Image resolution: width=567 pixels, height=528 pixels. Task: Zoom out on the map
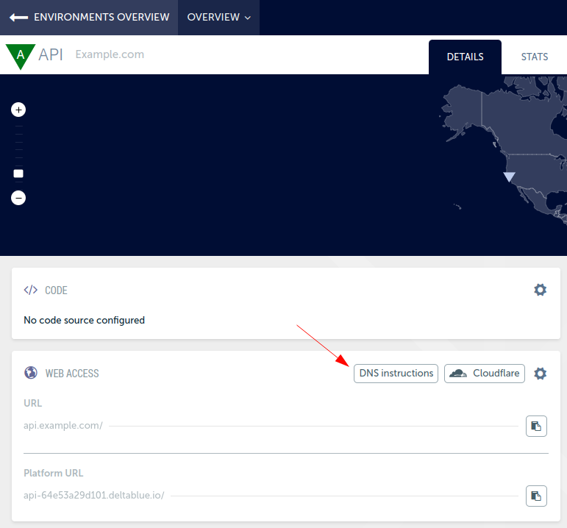19,198
